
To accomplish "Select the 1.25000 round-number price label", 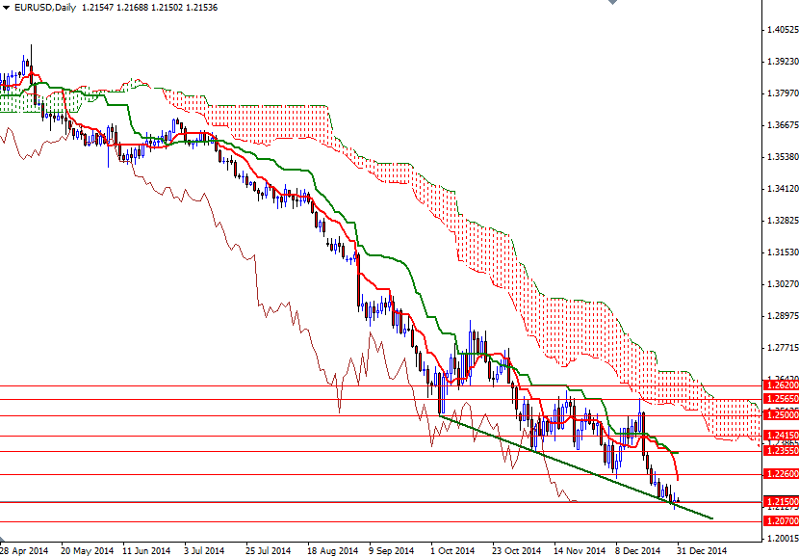I will point(781,414).
